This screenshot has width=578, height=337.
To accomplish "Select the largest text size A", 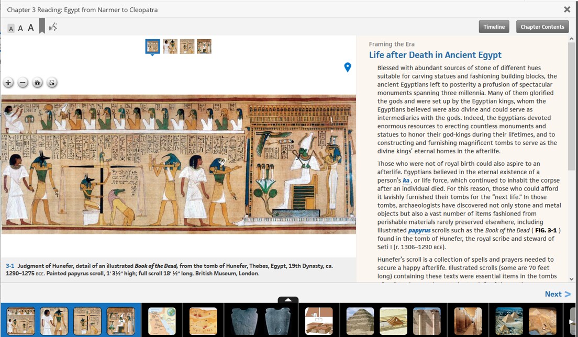I will click(31, 28).
